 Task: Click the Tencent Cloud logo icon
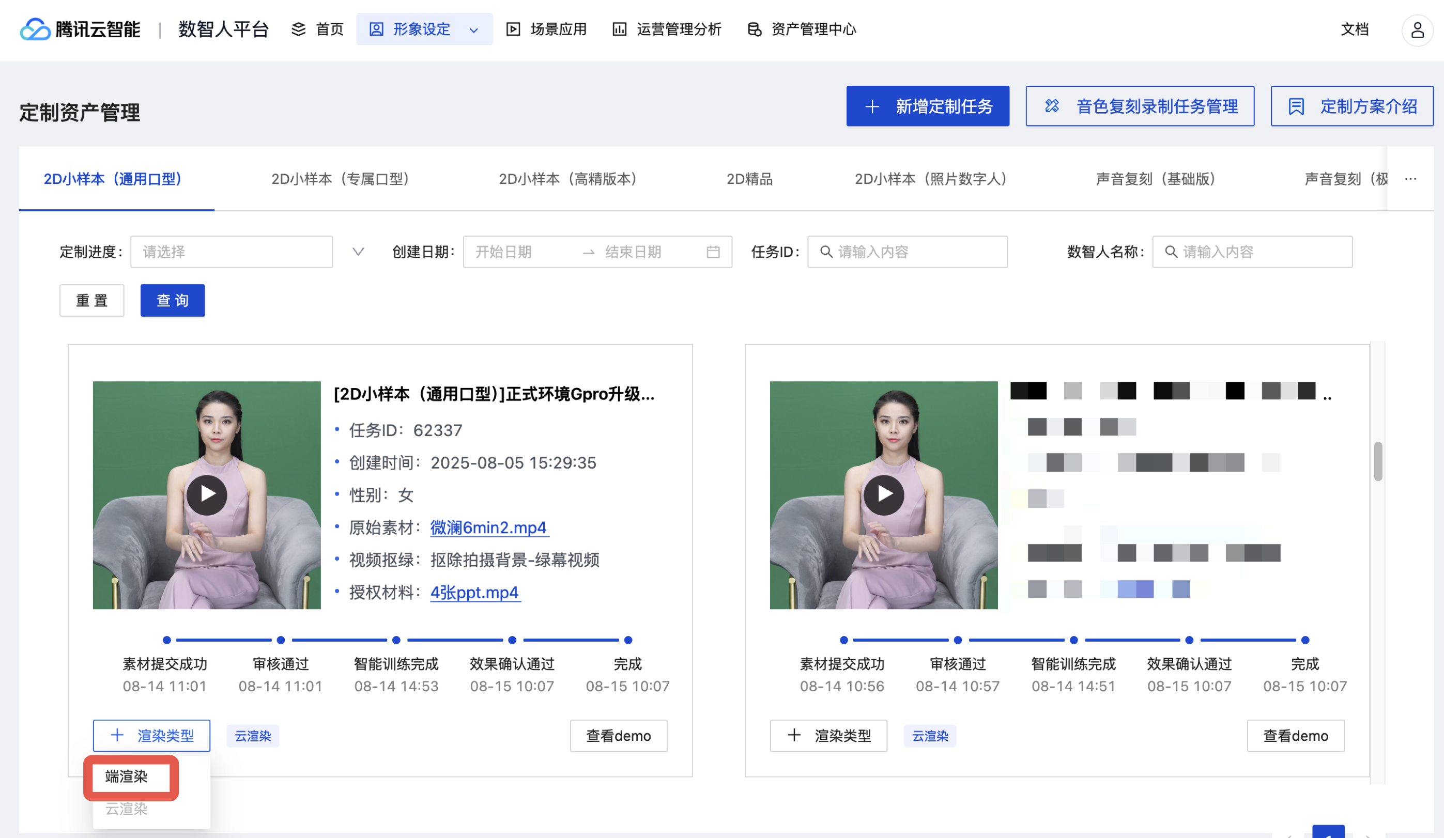[x=35, y=29]
